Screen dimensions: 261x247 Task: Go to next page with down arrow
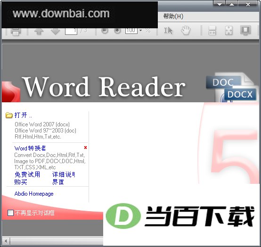click(x=56, y=31)
